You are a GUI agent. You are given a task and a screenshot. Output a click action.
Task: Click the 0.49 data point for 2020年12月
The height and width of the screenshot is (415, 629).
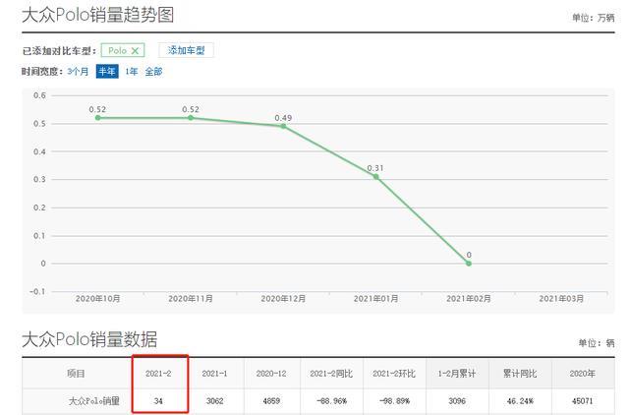(283, 126)
